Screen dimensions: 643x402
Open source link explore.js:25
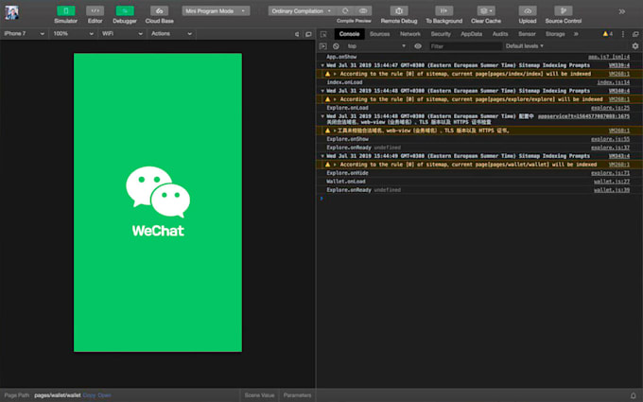coord(610,108)
